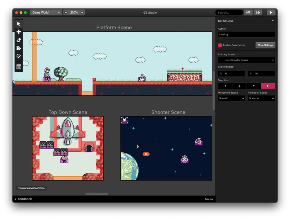This screenshot has height=219, width=290.
Task: Click the Search field
Action: (229, 12)
